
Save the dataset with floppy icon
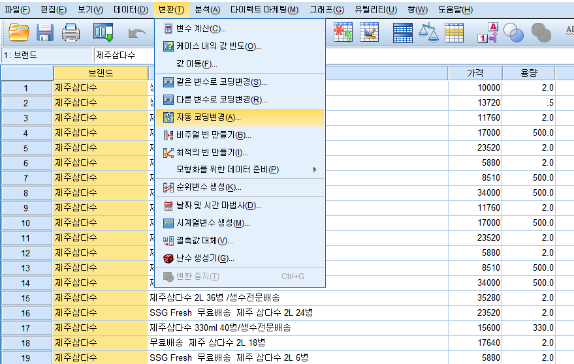(x=45, y=33)
